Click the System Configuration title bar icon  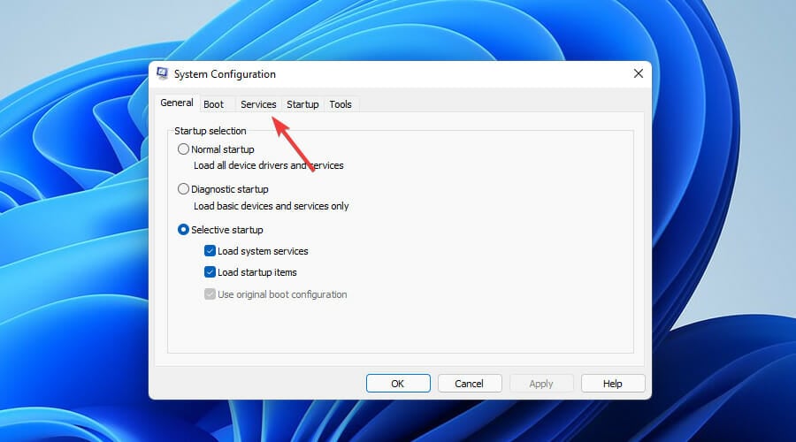coord(163,73)
